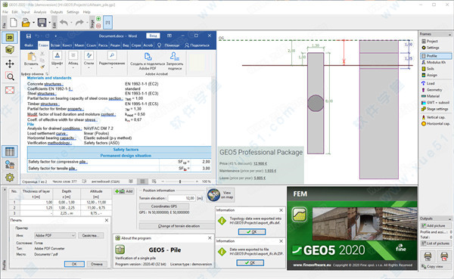Image resolution: width=454 pixels, height=279 pixels.
Task: Open the Settings frame
Action: [x=431, y=48]
